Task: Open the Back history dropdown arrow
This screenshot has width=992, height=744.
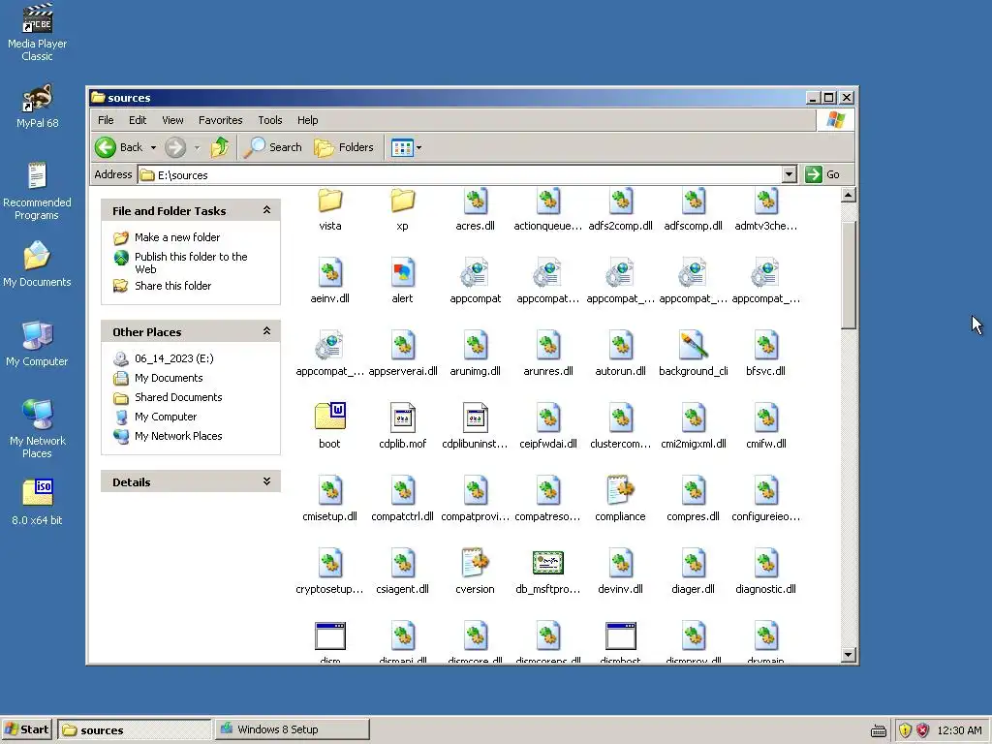Action: click(x=153, y=148)
